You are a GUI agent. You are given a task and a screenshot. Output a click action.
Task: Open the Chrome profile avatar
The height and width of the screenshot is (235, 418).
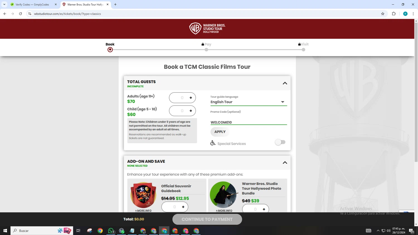(x=405, y=14)
